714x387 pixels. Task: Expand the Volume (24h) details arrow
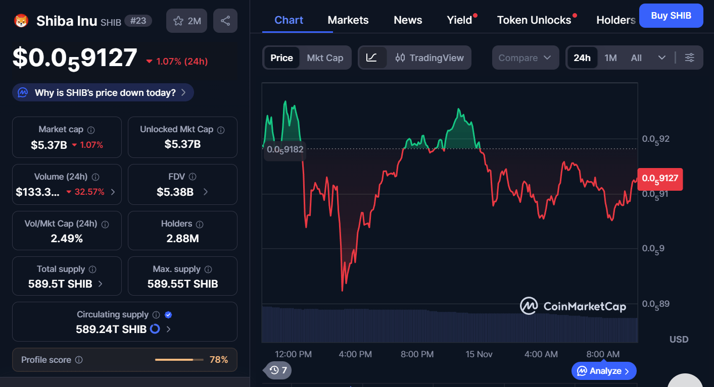click(113, 192)
